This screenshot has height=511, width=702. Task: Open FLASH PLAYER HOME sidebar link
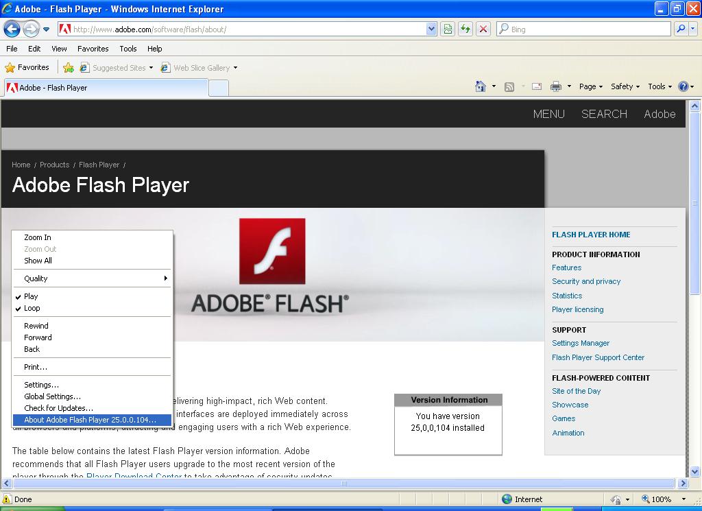[591, 235]
